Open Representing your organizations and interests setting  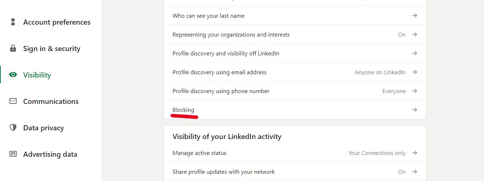(x=295, y=34)
